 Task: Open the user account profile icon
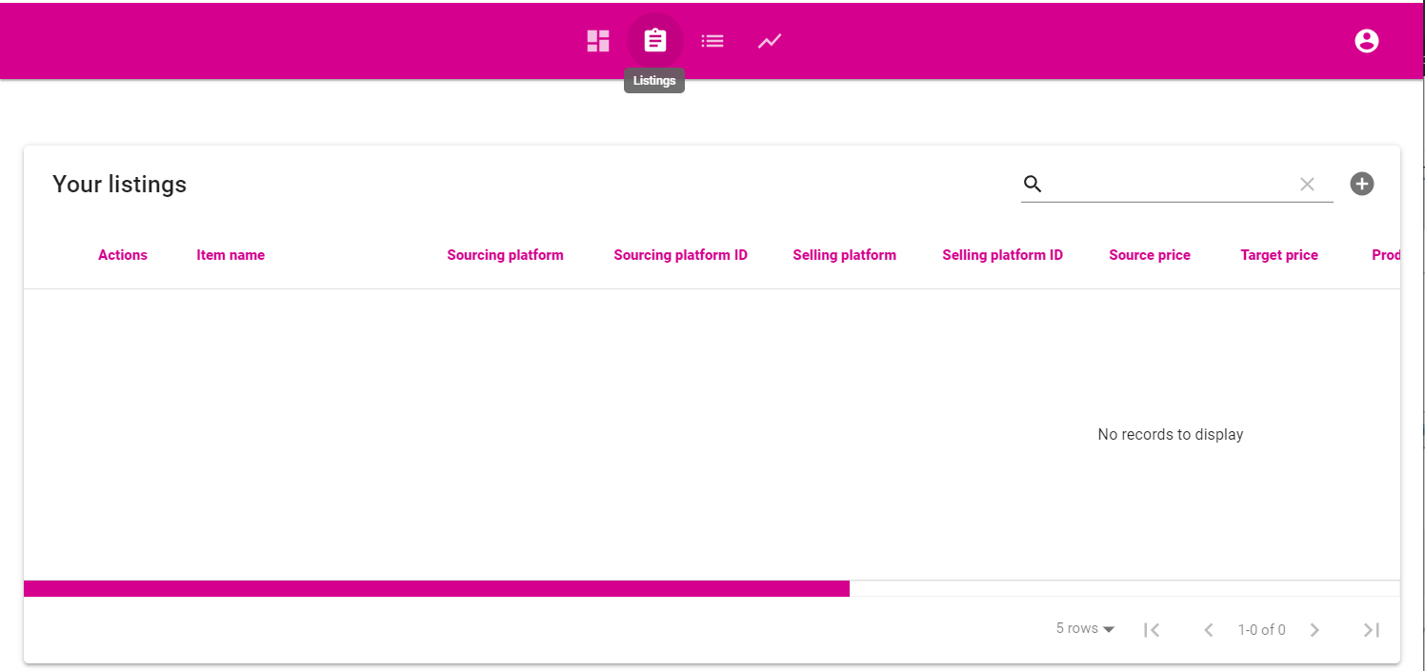1367,41
